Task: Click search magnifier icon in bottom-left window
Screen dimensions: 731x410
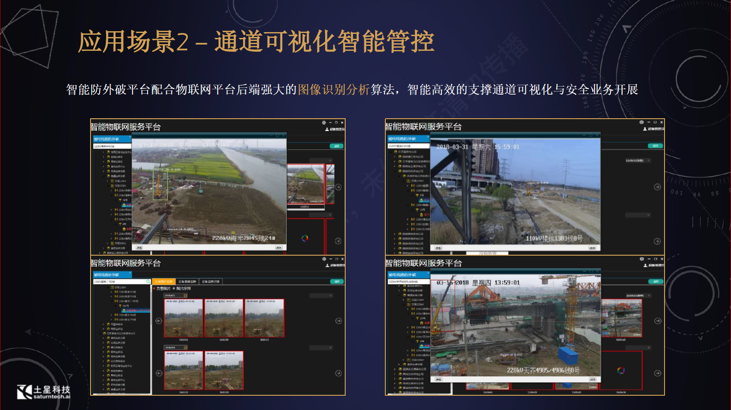Action: pos(148,282)
